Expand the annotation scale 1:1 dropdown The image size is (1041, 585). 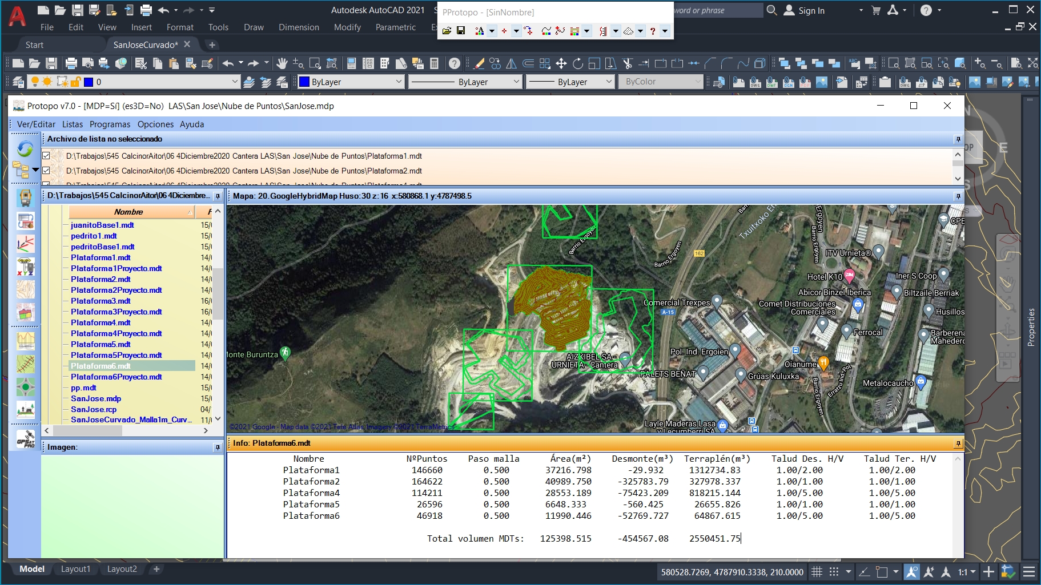(x=974, y=572)
